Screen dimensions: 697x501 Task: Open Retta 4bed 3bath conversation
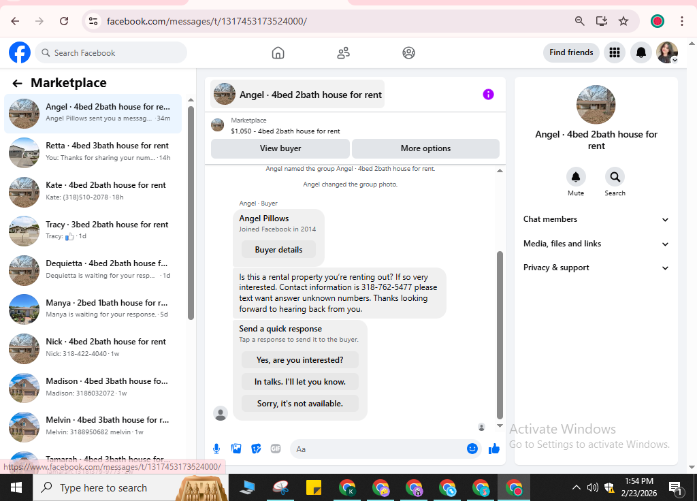pos(93,152)
